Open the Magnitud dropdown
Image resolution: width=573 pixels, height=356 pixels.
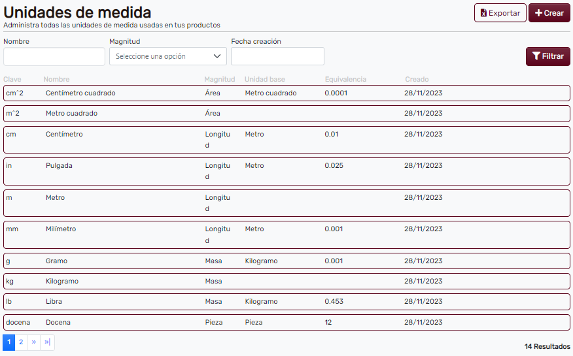pyautogui.click(x=167, y=56)
